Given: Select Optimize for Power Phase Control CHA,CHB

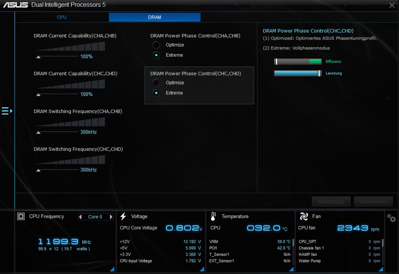Looking at the screenshot, I should 156,45.
